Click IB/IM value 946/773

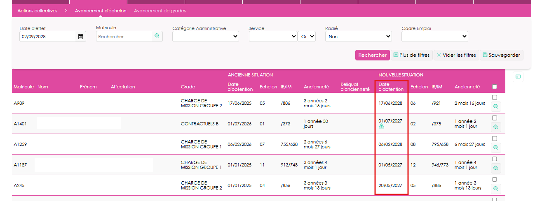440,165
